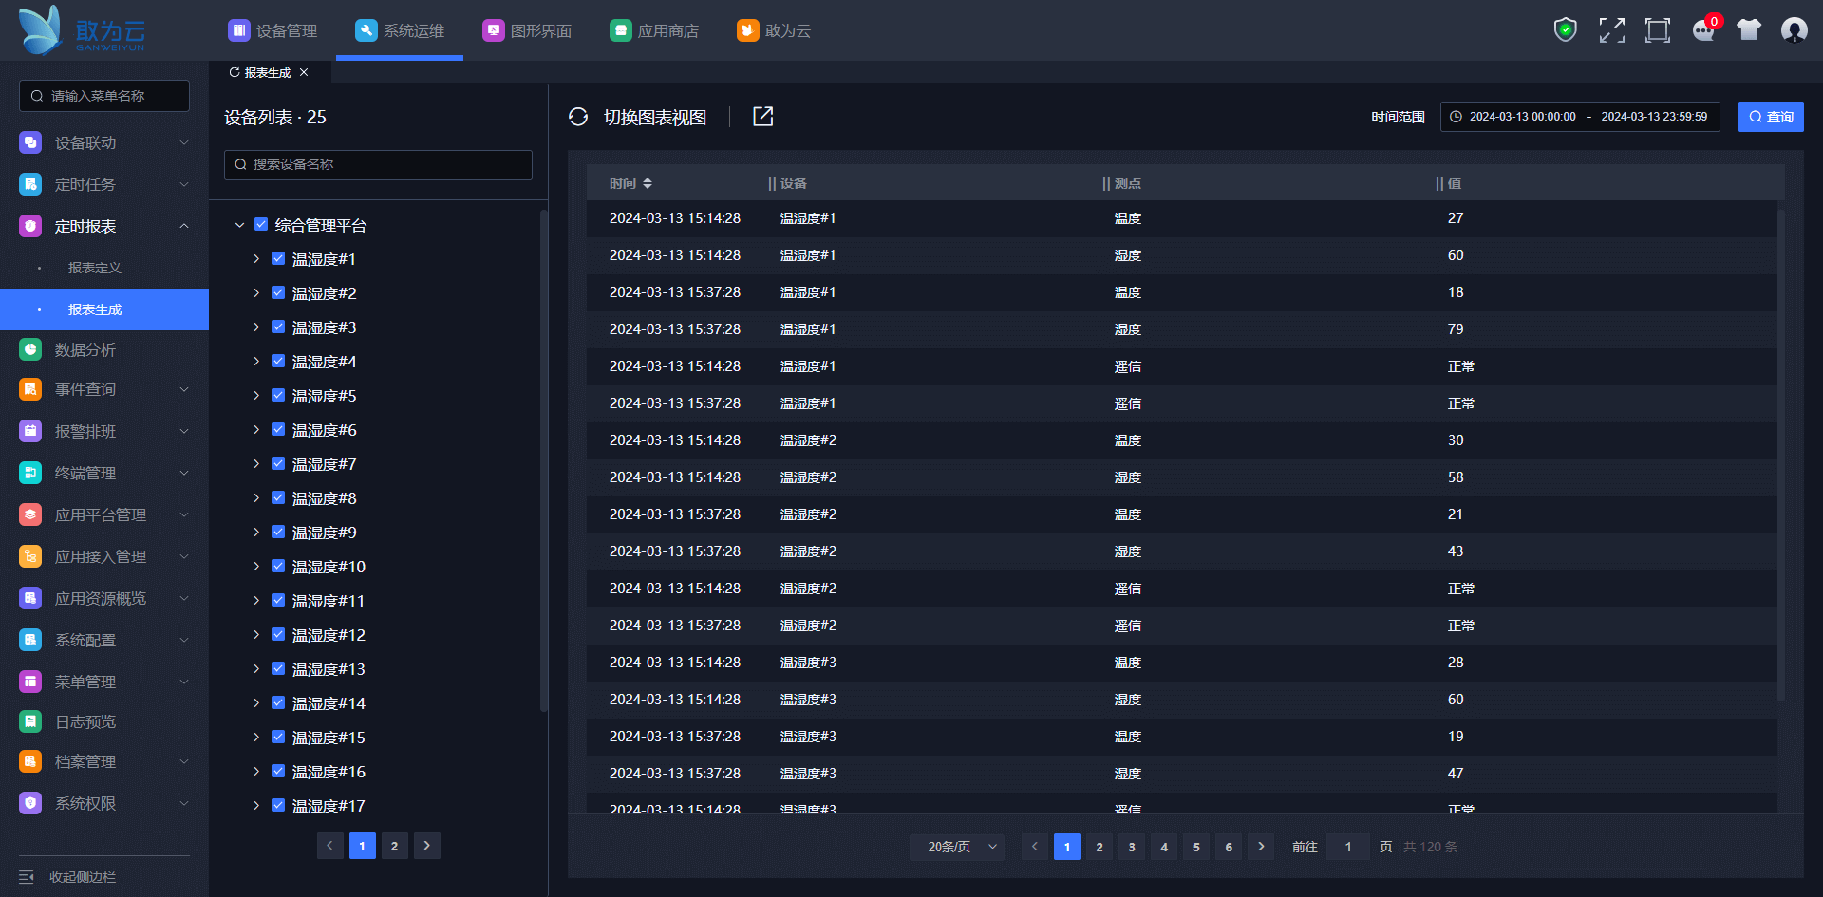Click the refresh icon beside 切换图表视图

coord(578,117)
